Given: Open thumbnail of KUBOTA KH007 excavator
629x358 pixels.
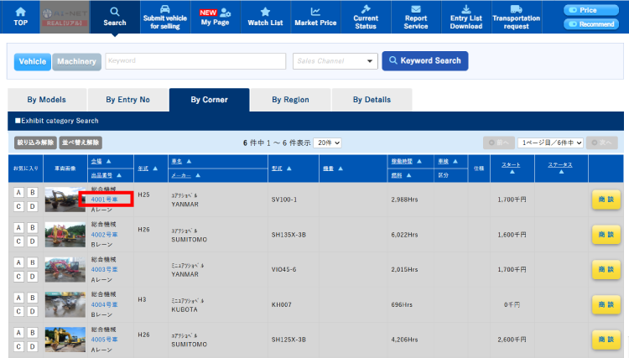Looking at the screenshot, I should (65, 304).
